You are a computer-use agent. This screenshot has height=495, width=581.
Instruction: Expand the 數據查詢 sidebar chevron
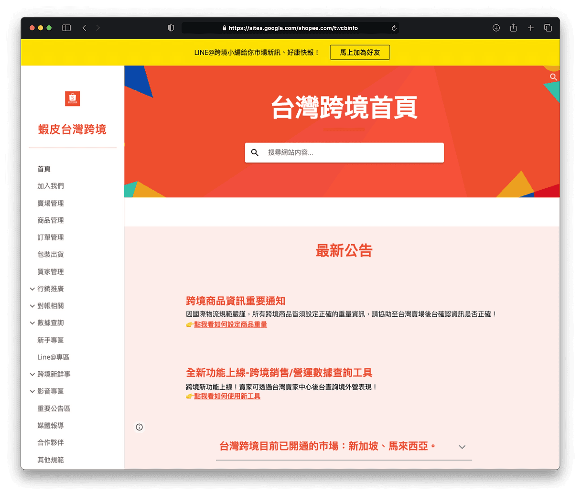tap(32, 323)
